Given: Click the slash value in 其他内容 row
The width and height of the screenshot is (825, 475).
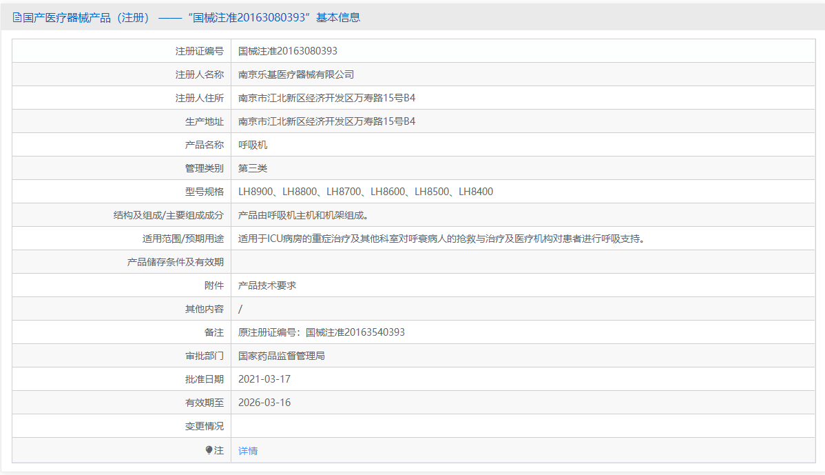Looking at the screenshot, I should pyautogui.click(x=240, y=309).
